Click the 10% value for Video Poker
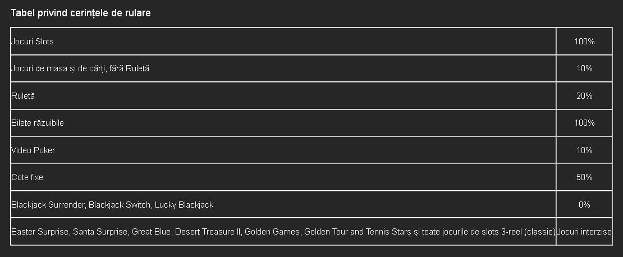The height and width of the screenshot is (257, 623). 584,150
